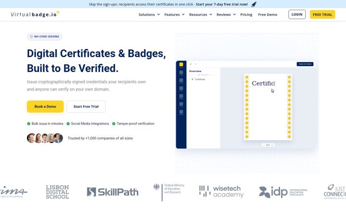Screen dimensions: 346x216
Task: Go to the Pricing page
Action: click(246, 14)
